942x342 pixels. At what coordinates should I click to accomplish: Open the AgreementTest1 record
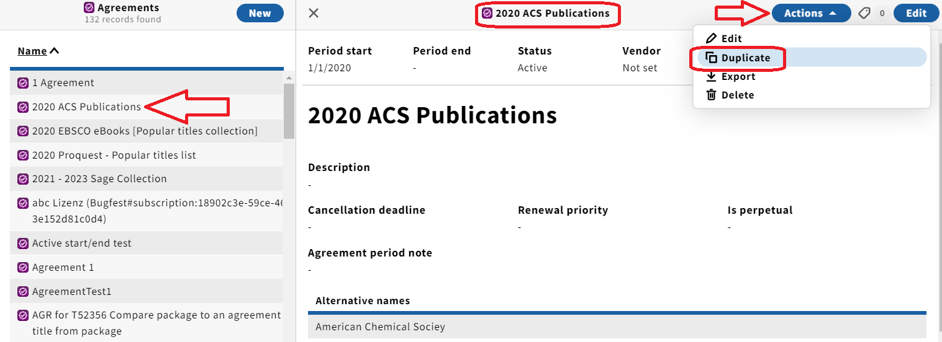(147, 292)
